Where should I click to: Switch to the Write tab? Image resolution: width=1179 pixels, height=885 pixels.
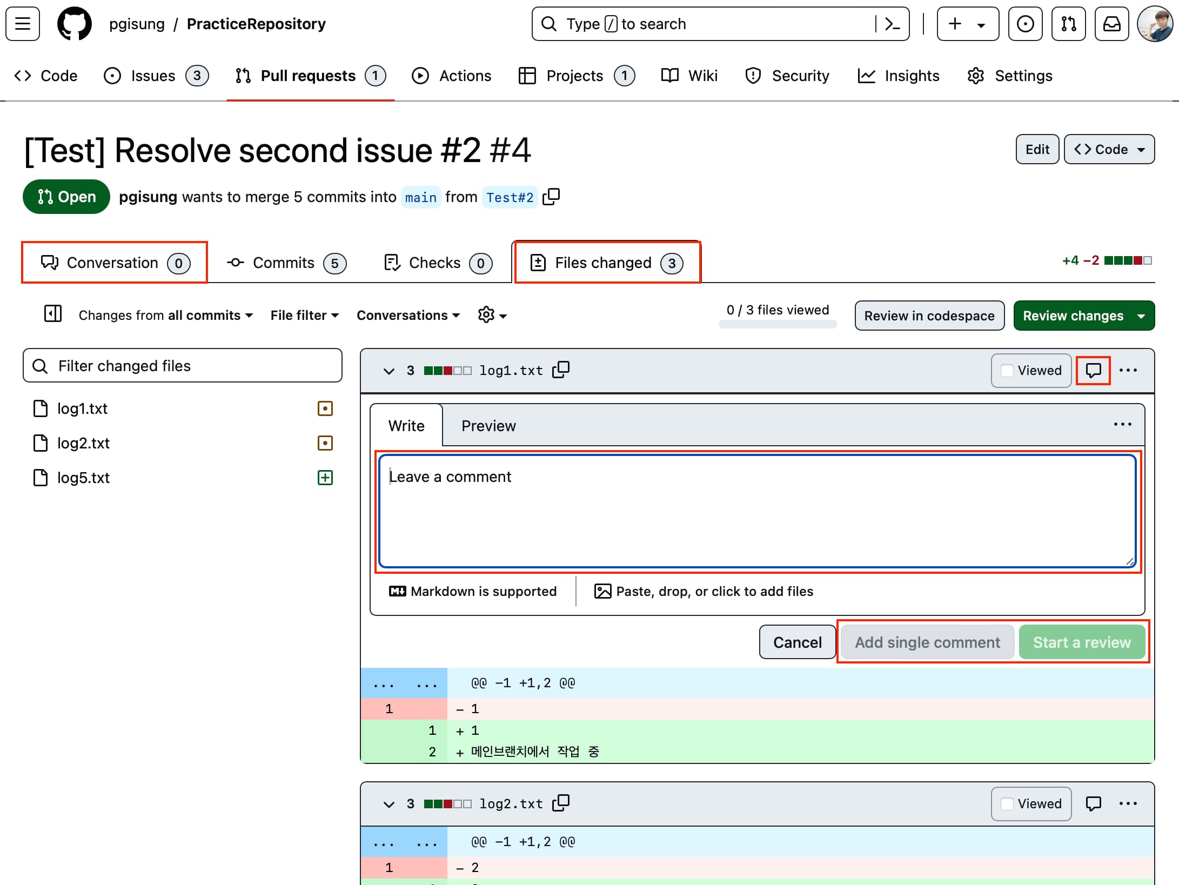(405, 426)
